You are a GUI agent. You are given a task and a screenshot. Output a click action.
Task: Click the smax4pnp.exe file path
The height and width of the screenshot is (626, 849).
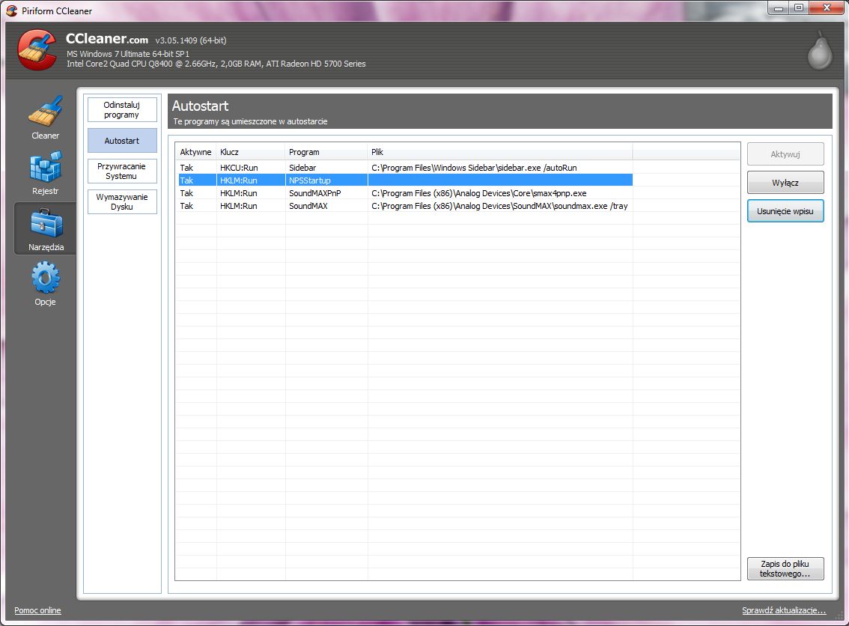point(478,193)
